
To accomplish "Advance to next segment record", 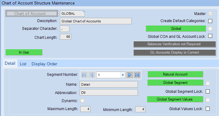I will pos(130,75).
